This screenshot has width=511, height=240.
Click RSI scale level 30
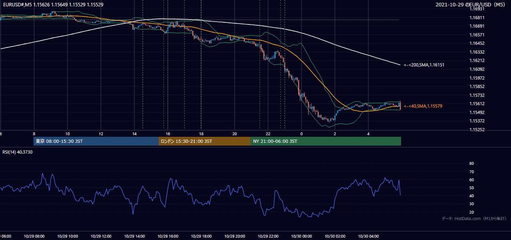click(x=471, y=204)
